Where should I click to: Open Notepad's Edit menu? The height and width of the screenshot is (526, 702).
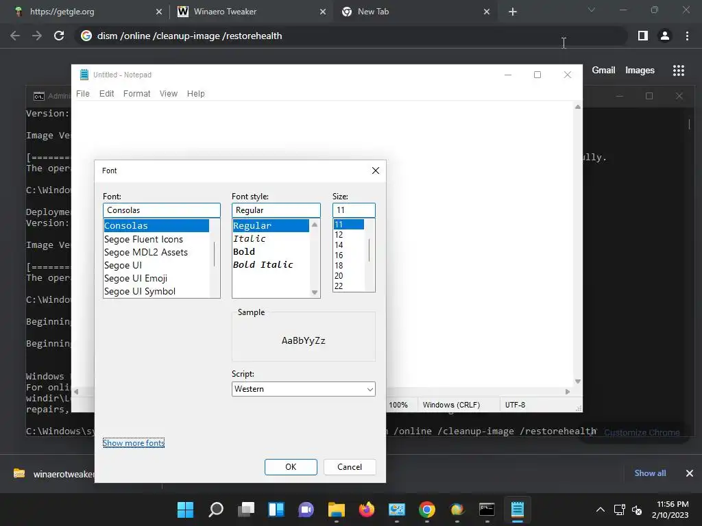coord(106,93)
